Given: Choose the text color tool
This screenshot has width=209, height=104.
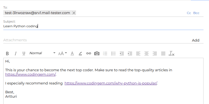Looking at the screenshot, I should coord(72,54).
